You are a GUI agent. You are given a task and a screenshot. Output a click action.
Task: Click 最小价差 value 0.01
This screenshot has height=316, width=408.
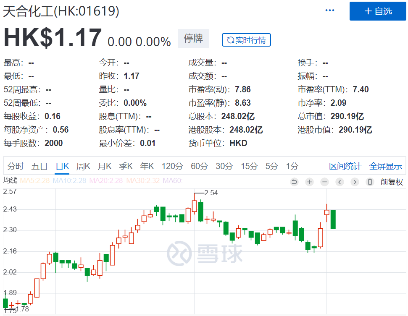point(147,143)
